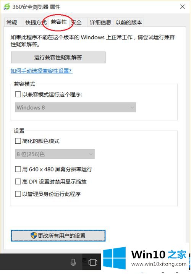This screenshot has width=191, height=274.
Task: Click 运行兼容性疑难解答 button
Action: click(58, 57)
